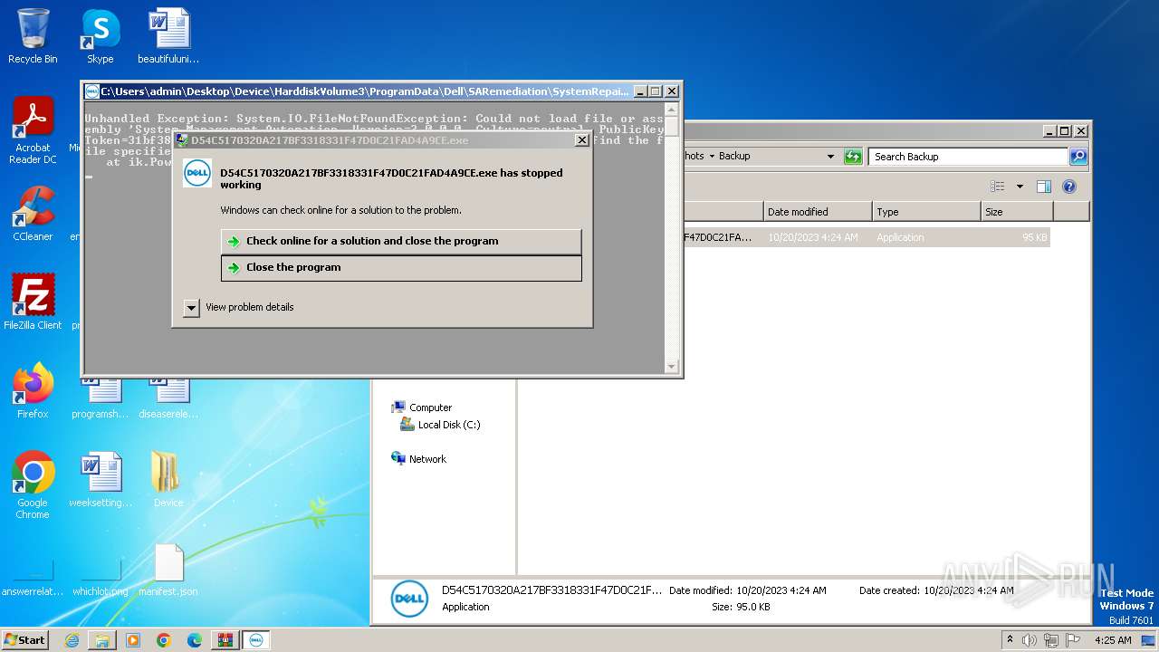Launch the CCleaner desktop shortcut
1159x652 pixels.
point(33,214)
